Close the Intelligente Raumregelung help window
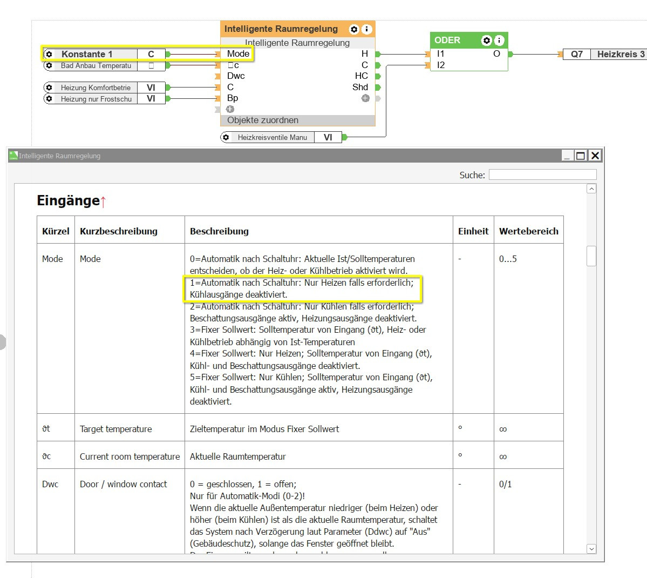This screenshot has width=647, height=578. (595, 156)
